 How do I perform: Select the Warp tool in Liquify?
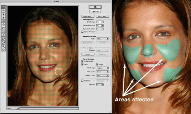pyautogui.click(x=3, y=7)
